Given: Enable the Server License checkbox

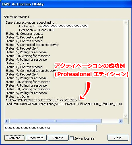Looking at the screenshot, I should [x=72, y=138].
